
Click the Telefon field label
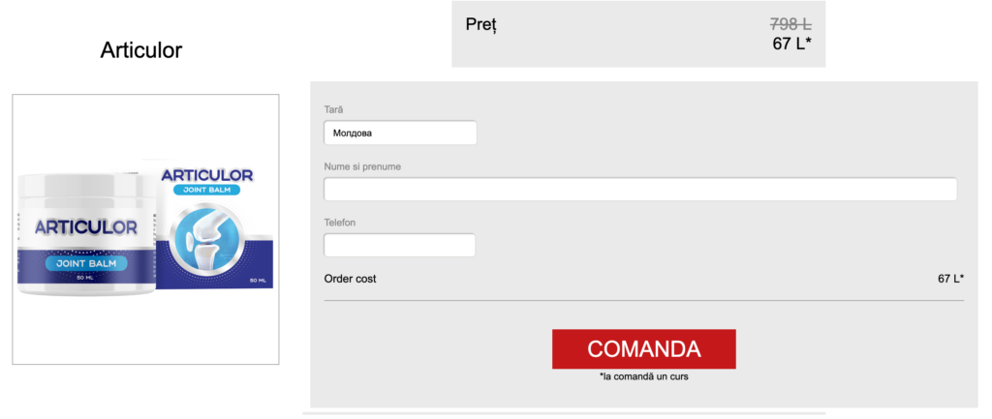pyautogui.click(x=340, y=223)
